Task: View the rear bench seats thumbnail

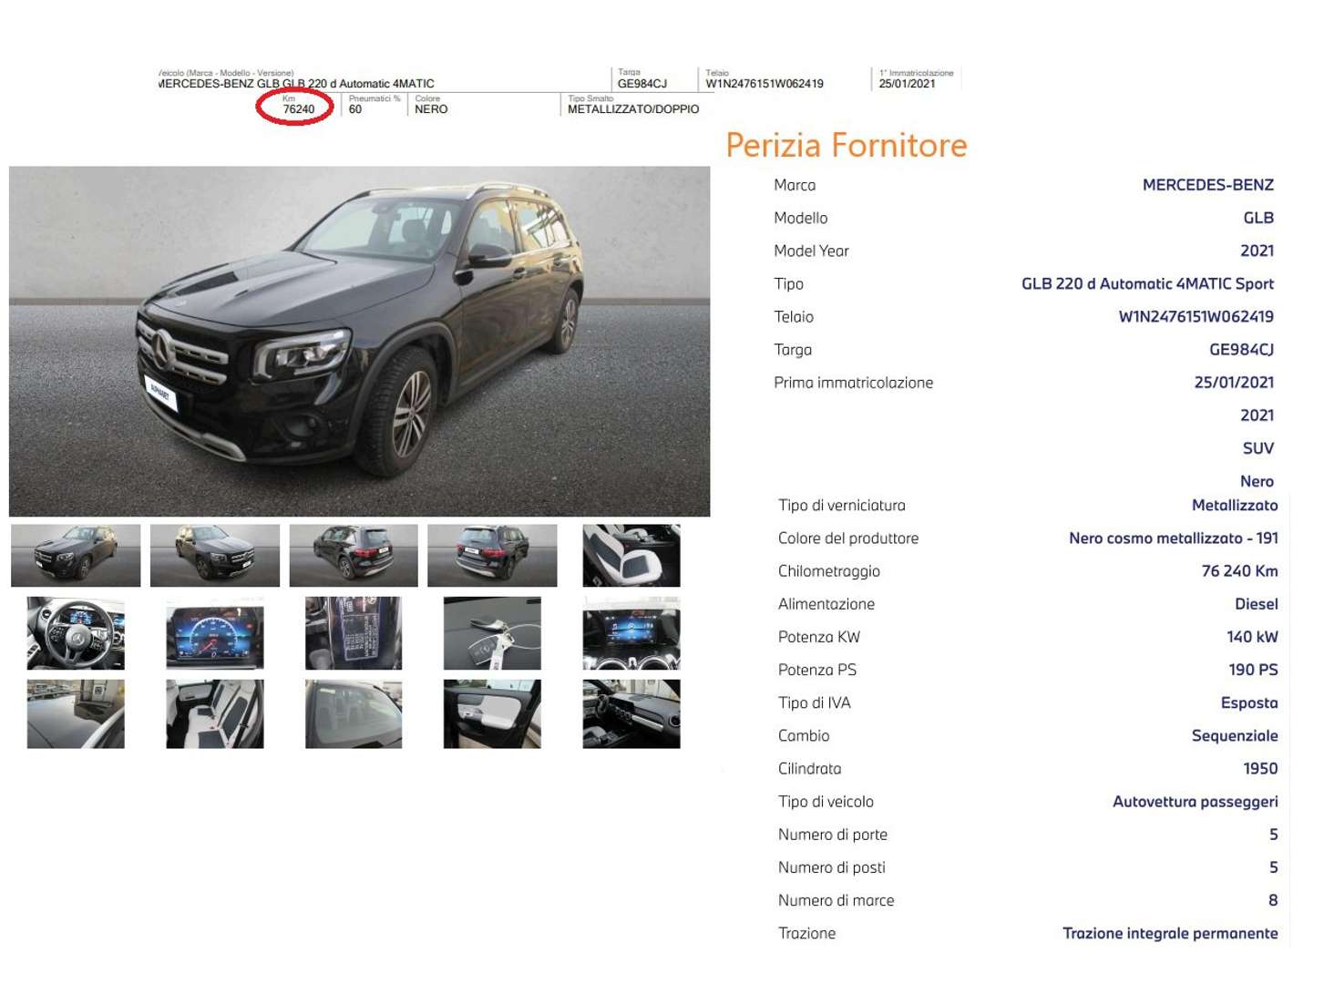Action: coord(215,714)
